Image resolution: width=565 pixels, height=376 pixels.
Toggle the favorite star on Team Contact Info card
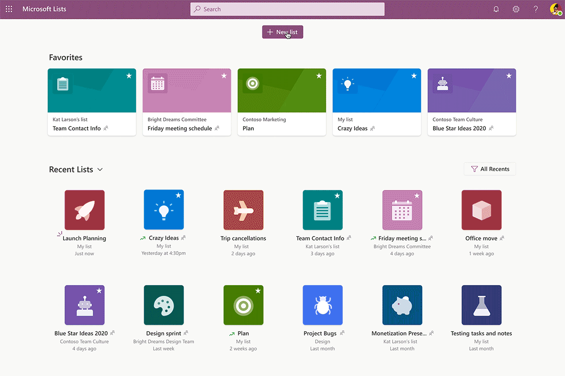(x=129, y=75)
